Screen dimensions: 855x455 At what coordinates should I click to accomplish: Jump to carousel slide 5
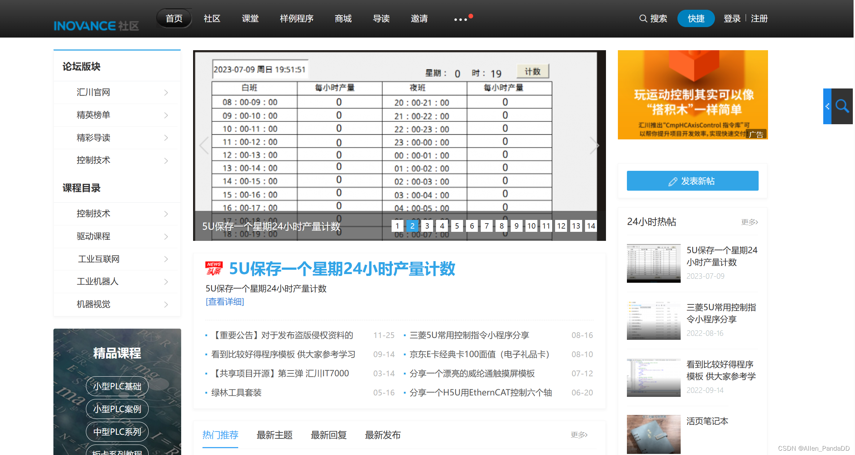(x=457, y=226)
